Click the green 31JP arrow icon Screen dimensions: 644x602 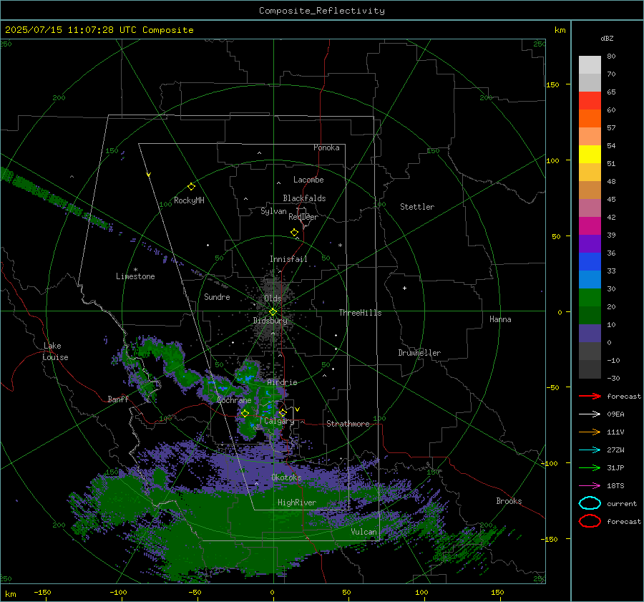coord(590,467)
